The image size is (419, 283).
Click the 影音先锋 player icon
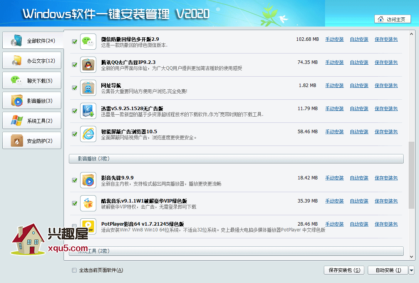pos(88,180)
